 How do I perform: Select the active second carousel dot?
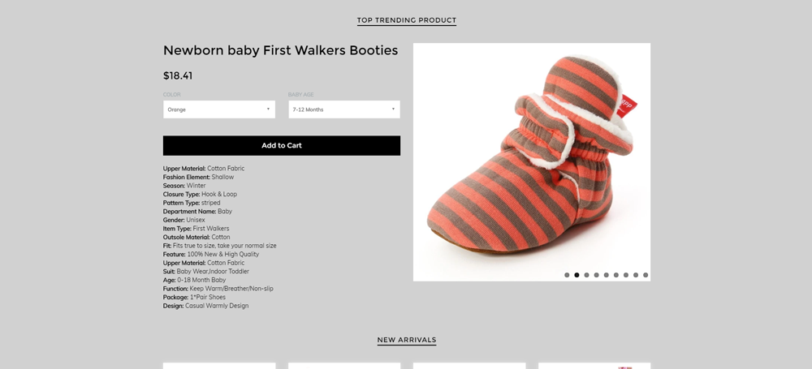point(577,275)
